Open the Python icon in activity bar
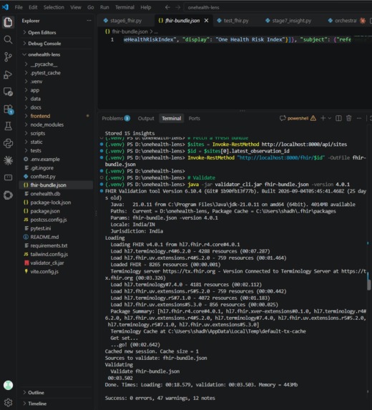 pos(8,143)
